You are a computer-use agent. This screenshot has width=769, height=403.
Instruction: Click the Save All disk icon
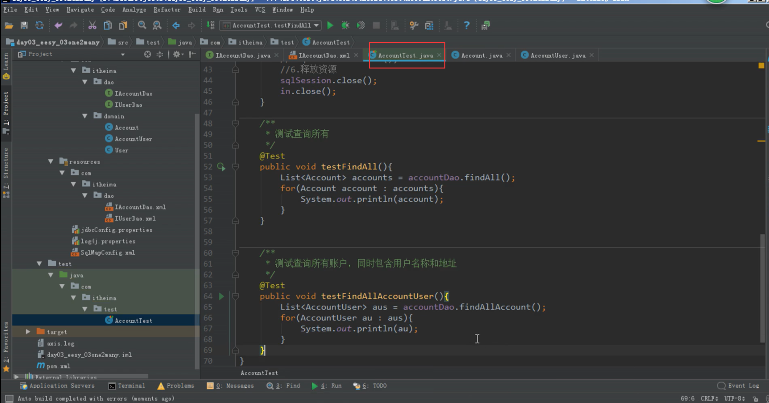[24, 25]
